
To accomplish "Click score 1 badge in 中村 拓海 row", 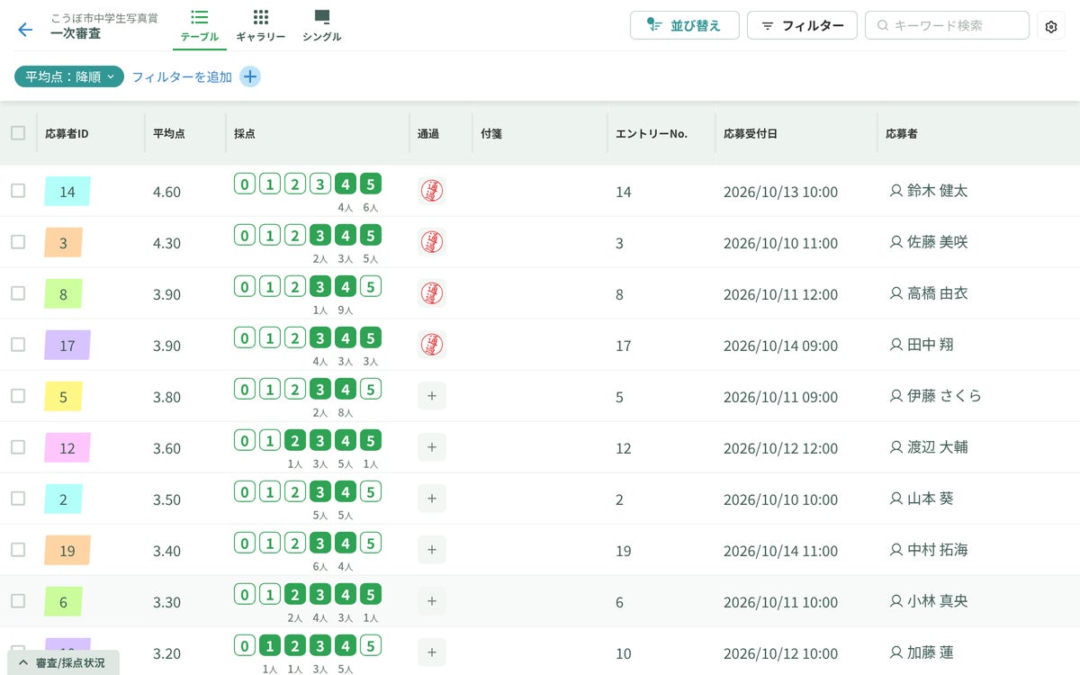I will click(x=270, y=544).
